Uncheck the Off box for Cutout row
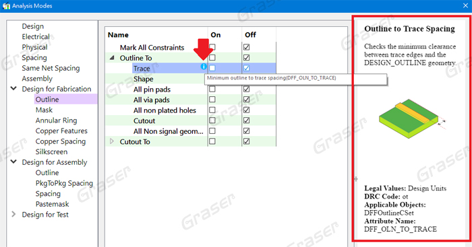Screen dimensions: 472x247 click(247, 120)
